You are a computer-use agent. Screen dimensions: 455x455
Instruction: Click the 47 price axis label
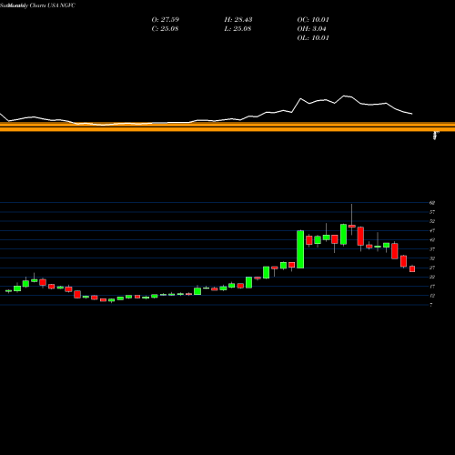click(432, 230)
